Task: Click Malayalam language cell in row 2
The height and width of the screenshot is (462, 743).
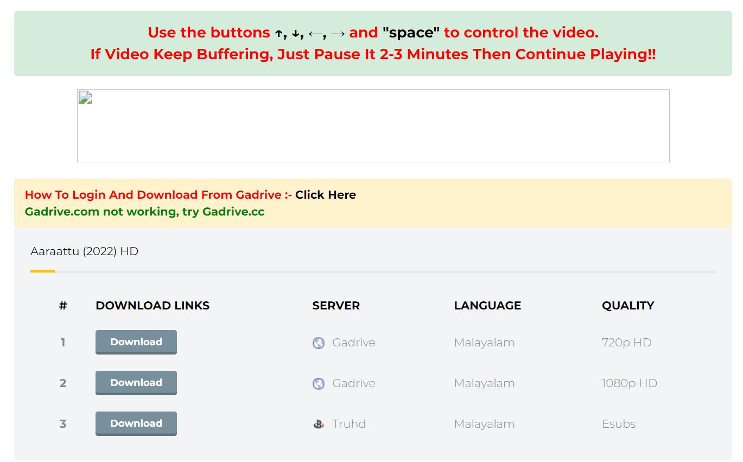Action: [x=484, y=383]
